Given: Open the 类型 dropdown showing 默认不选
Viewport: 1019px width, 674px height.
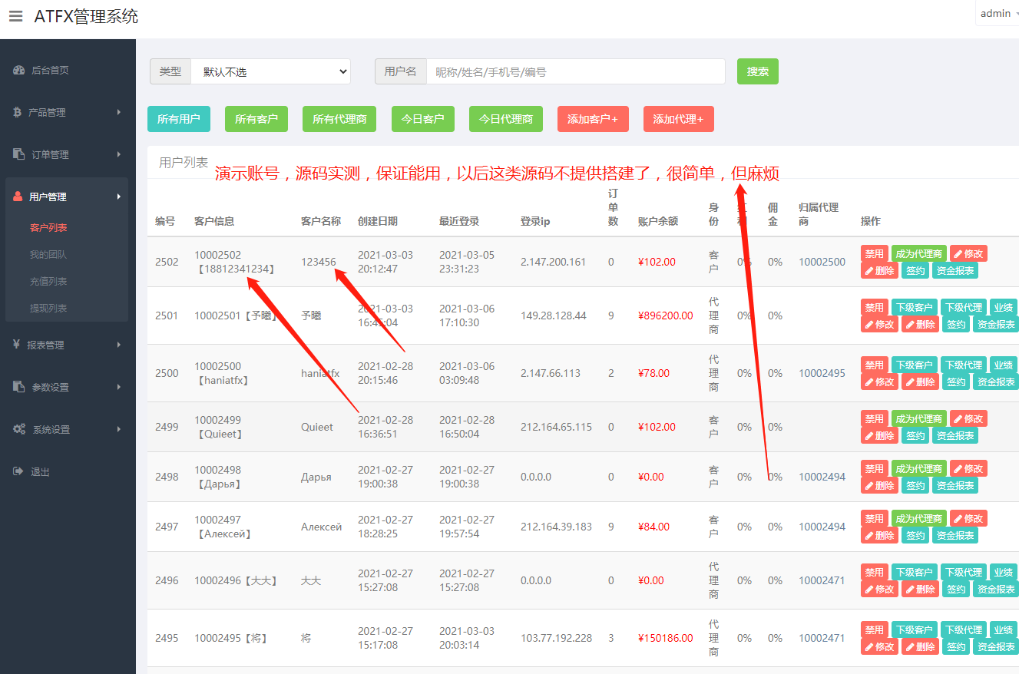Looking at the screenshot, I should pos(270,71).
